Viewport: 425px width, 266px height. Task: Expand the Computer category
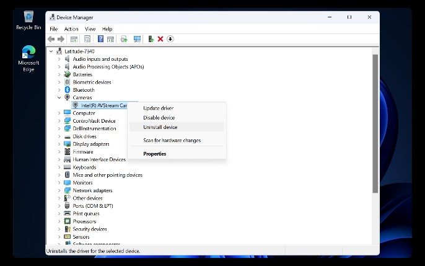click(59, 113)
